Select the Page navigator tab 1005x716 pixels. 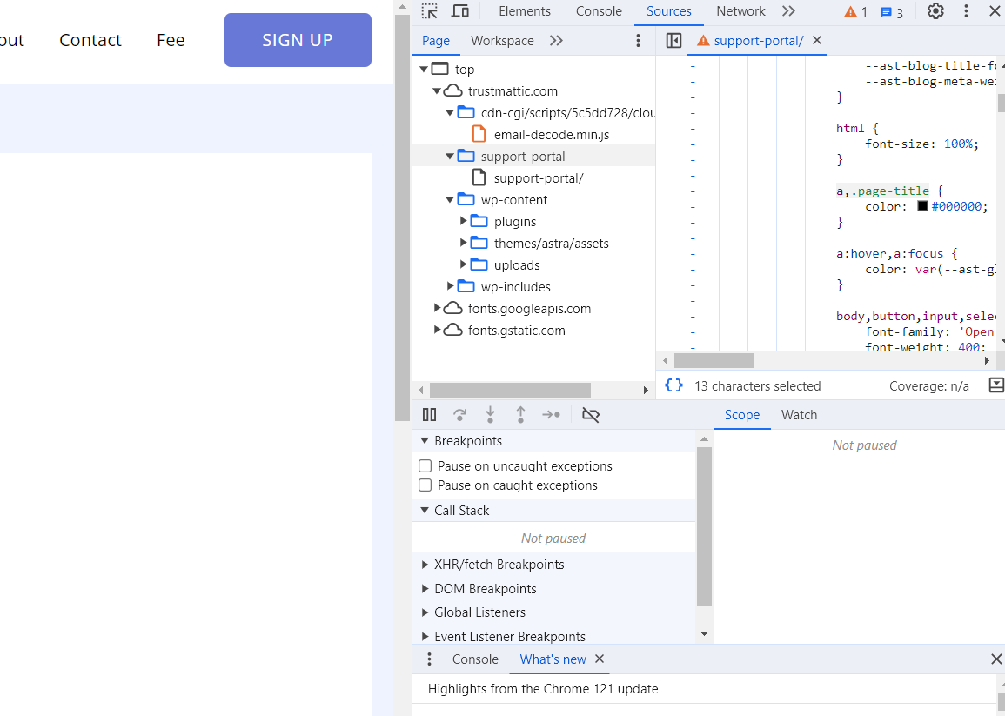tap(436, 40)
